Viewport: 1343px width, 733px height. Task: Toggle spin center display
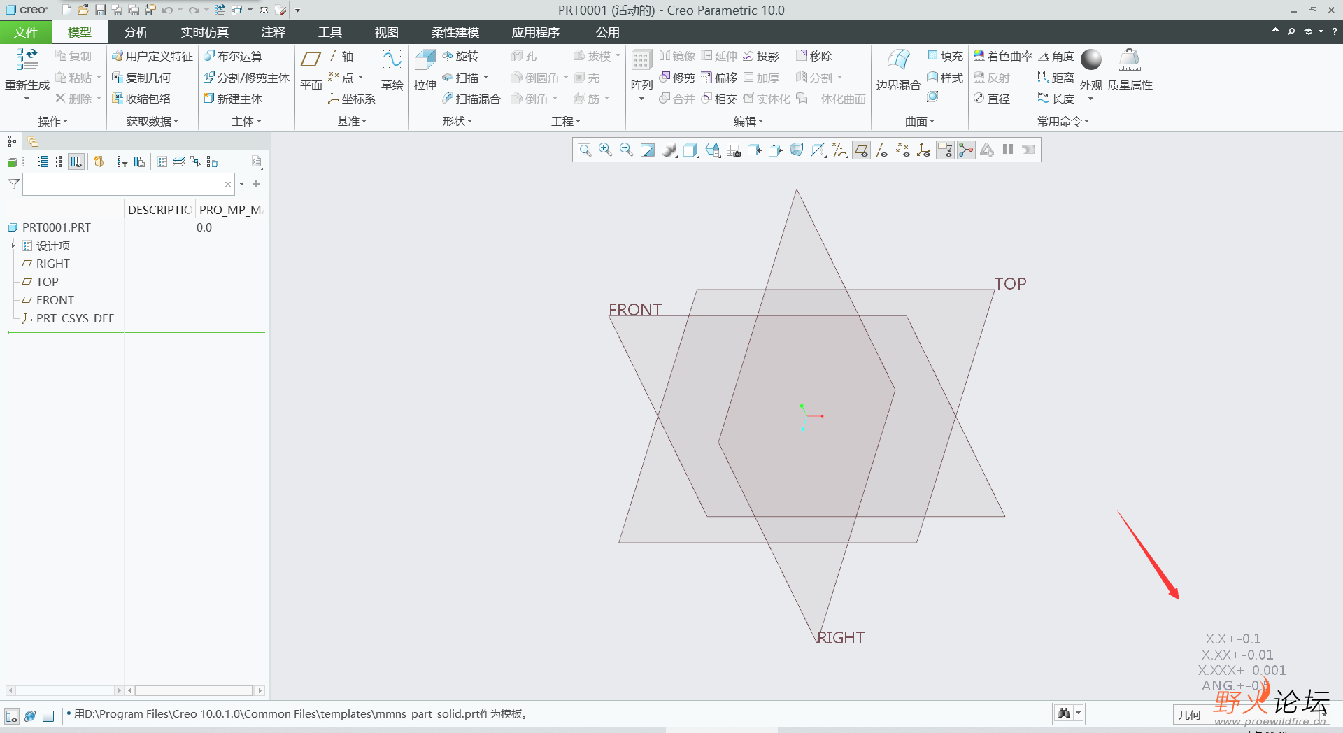[x=966, y=150]
